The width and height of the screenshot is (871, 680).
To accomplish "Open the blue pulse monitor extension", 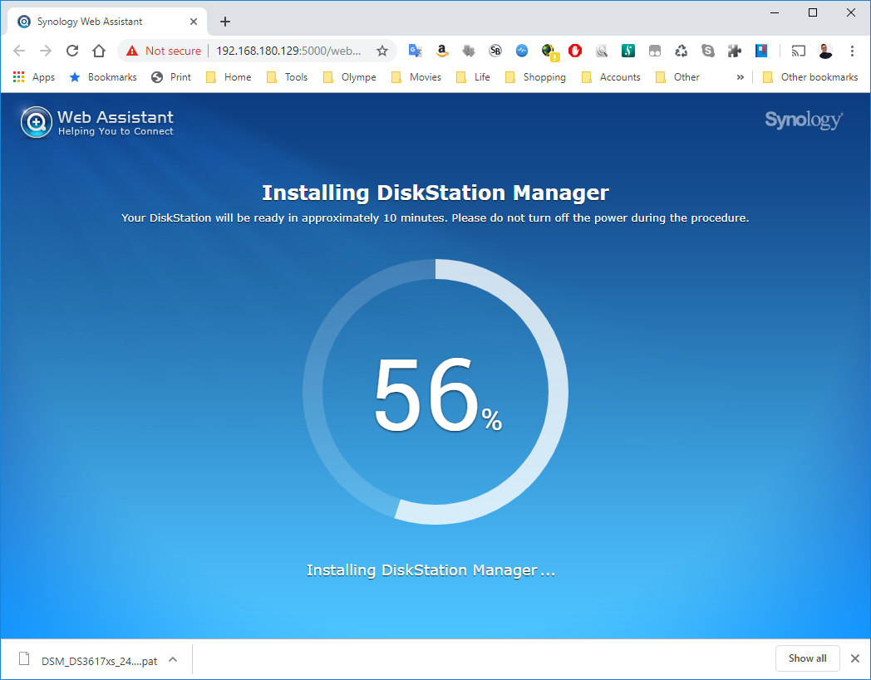I will point(522,51).
